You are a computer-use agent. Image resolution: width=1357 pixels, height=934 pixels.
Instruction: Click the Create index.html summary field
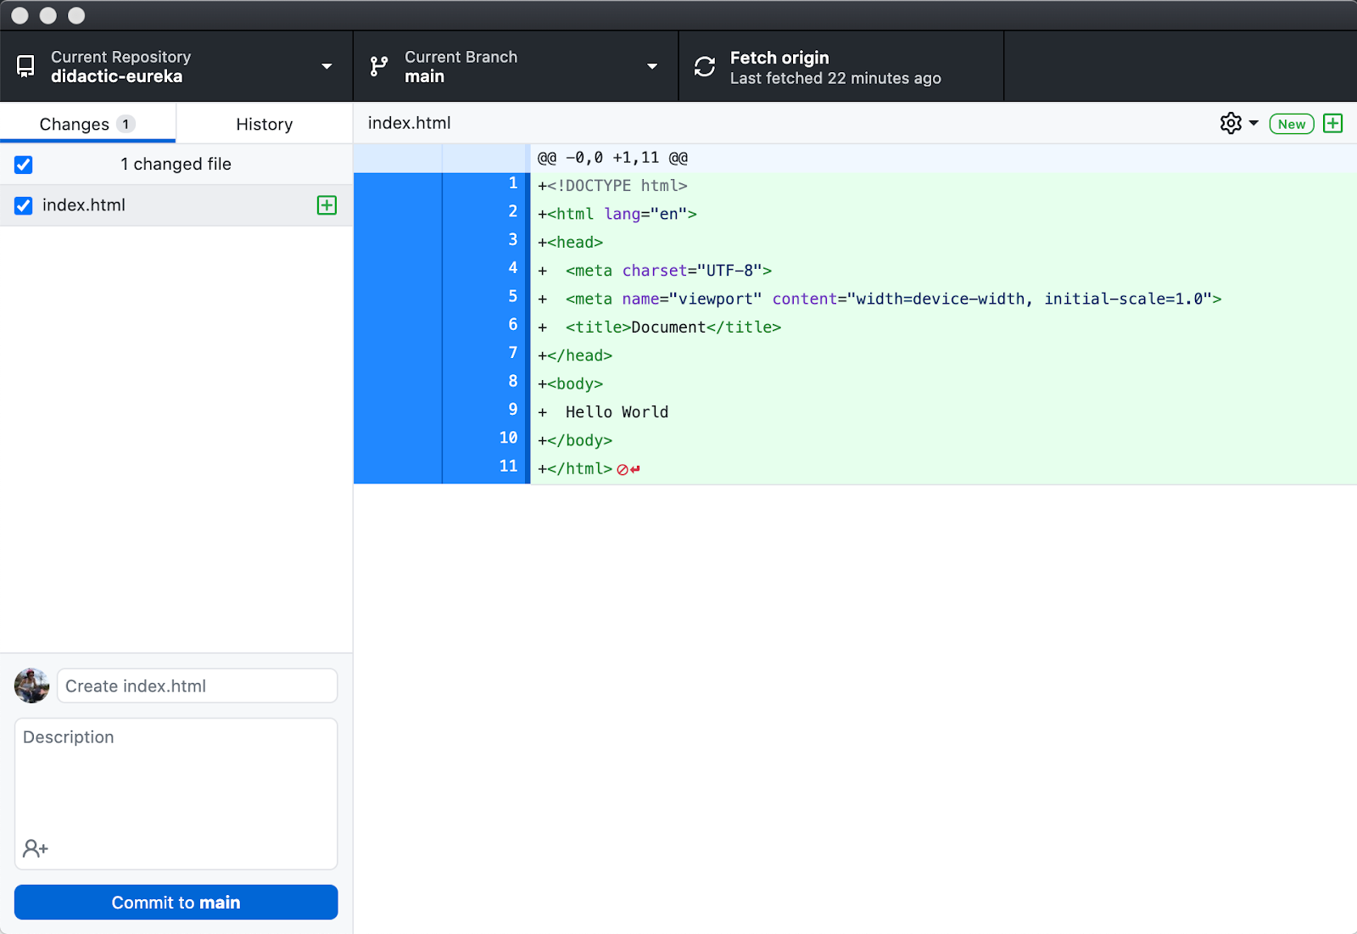click(x=197, y=685)
